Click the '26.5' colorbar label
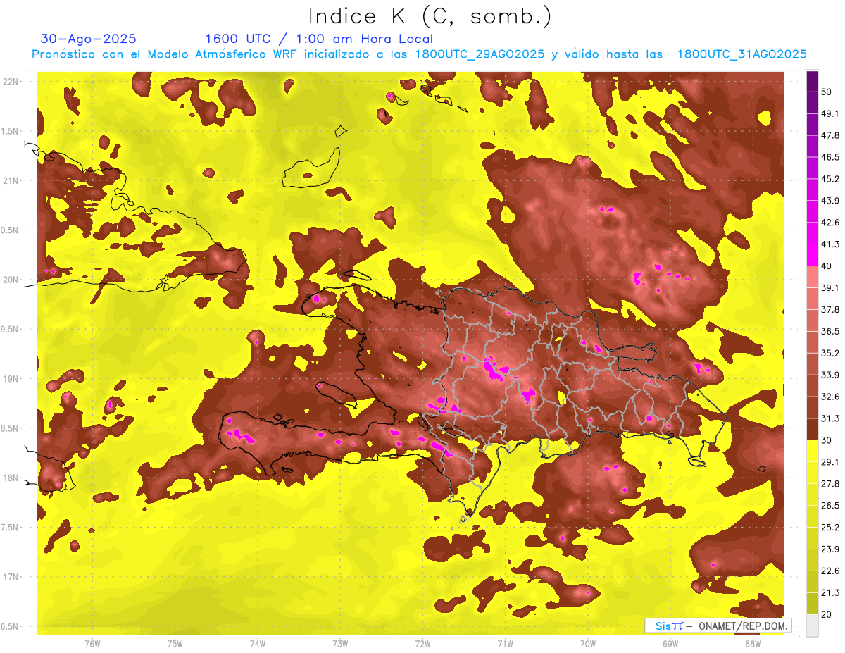 point(830,506)
